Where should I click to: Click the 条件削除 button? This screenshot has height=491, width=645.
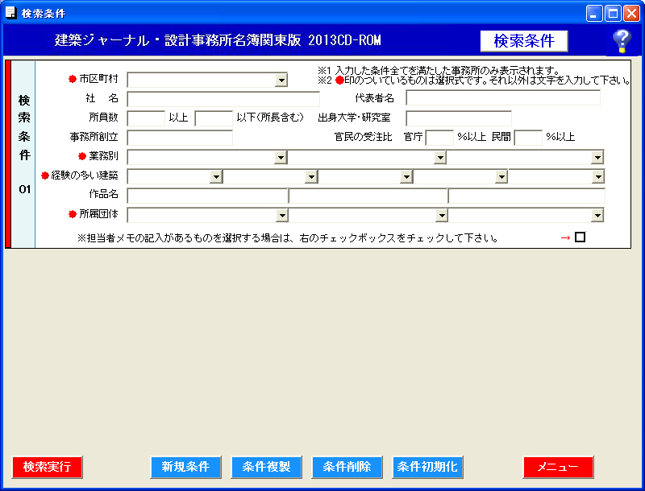(x=347, y=467)
